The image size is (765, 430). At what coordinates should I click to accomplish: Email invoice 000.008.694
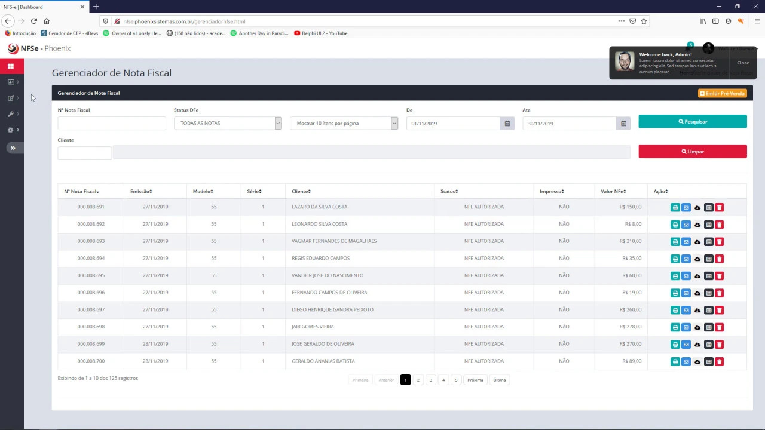click(686, 259)
